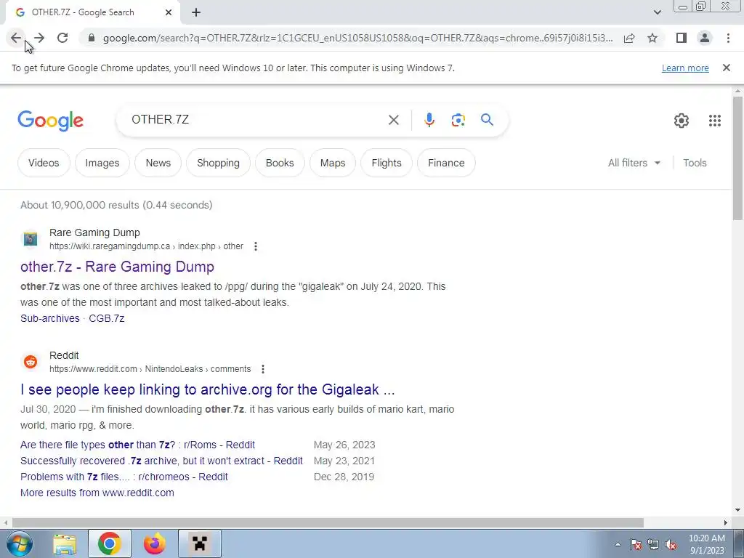Bookmark this tab with the star icon
744x558 pixels.
point(652,38)
